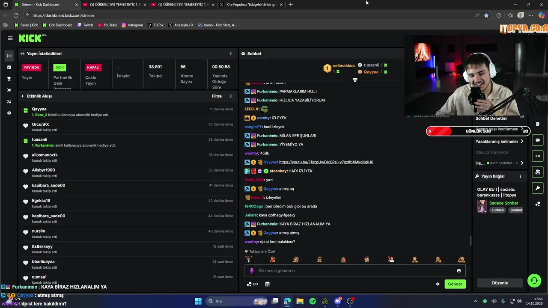
Task: Open the shop icon below chat input
Action: (x=268, y=284)
